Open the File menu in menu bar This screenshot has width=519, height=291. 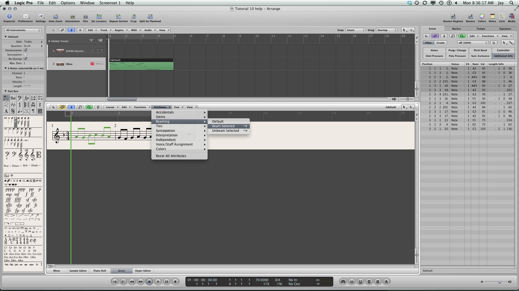click(x=41, y=3)
